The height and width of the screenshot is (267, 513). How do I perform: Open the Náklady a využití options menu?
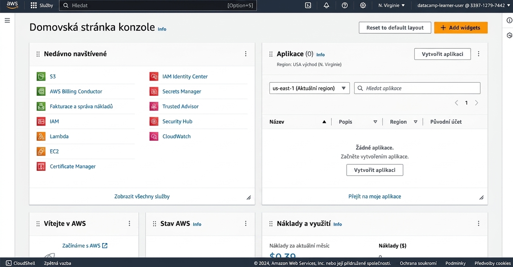pyautogui.click(x=479, y=223)
